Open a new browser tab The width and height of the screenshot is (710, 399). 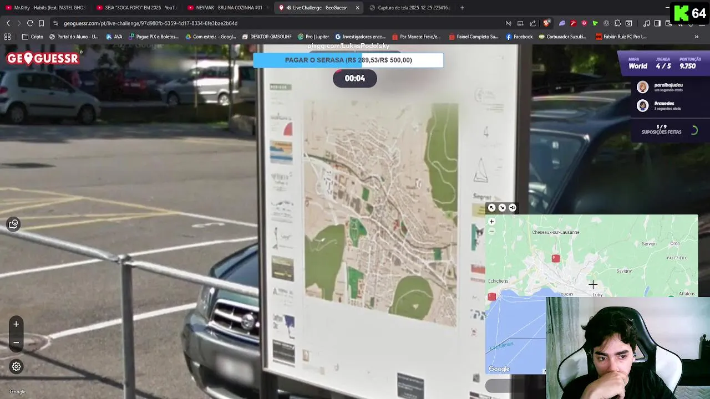point(462,8)
